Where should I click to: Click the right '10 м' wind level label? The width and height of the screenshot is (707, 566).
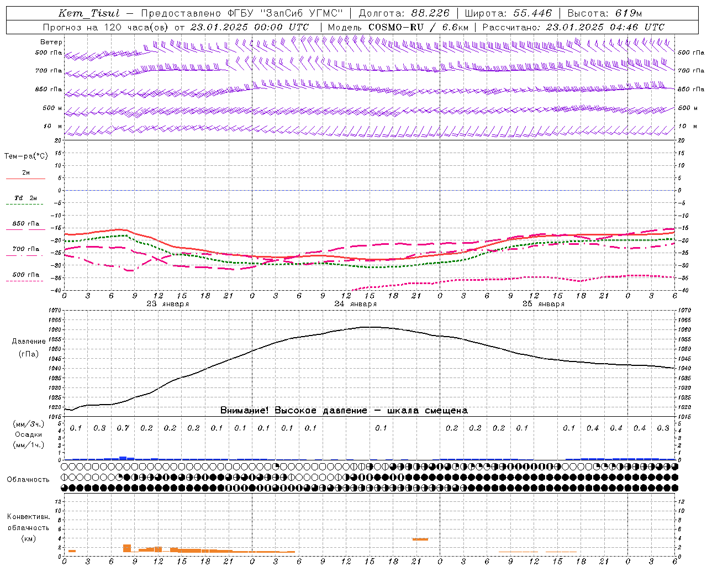click(x=687, y=126)
